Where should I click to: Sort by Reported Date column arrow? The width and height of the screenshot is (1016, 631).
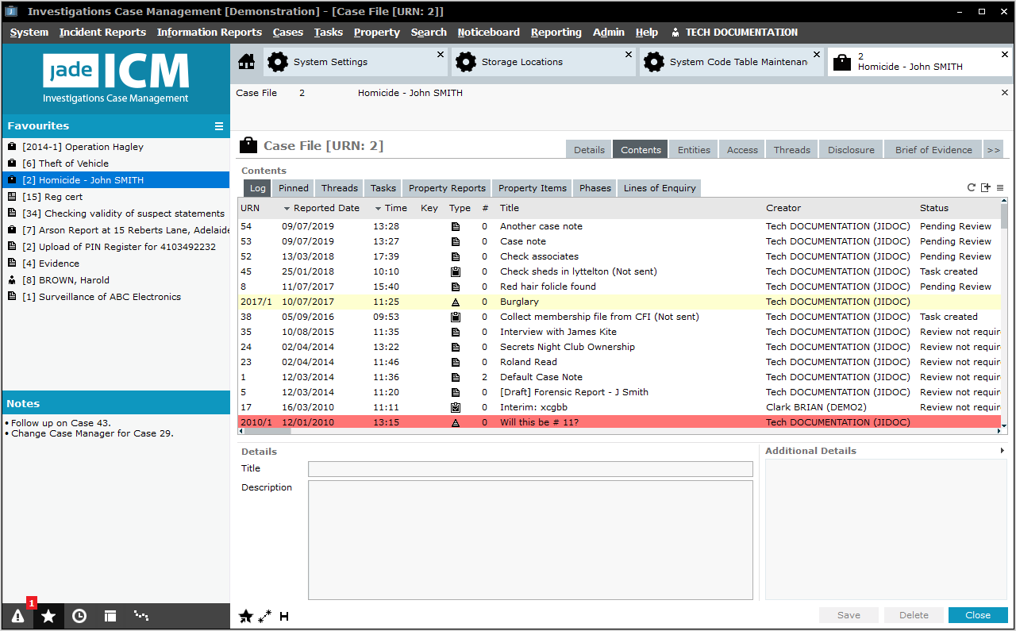(x=287, y=209)
